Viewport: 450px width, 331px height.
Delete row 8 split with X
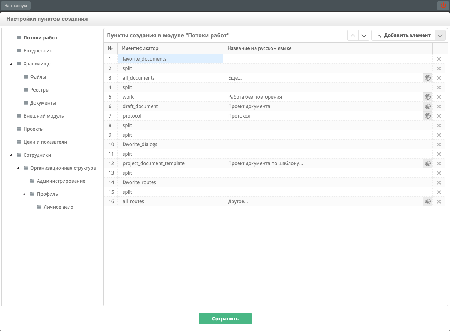(439, 126)
